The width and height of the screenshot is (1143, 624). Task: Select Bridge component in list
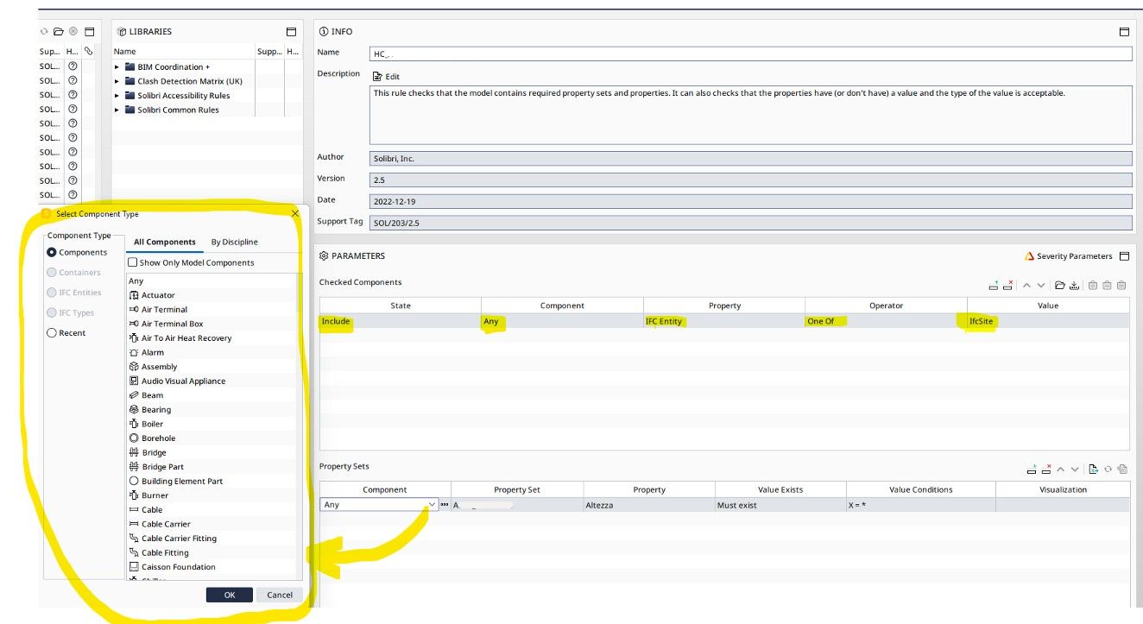pos(154,452)
